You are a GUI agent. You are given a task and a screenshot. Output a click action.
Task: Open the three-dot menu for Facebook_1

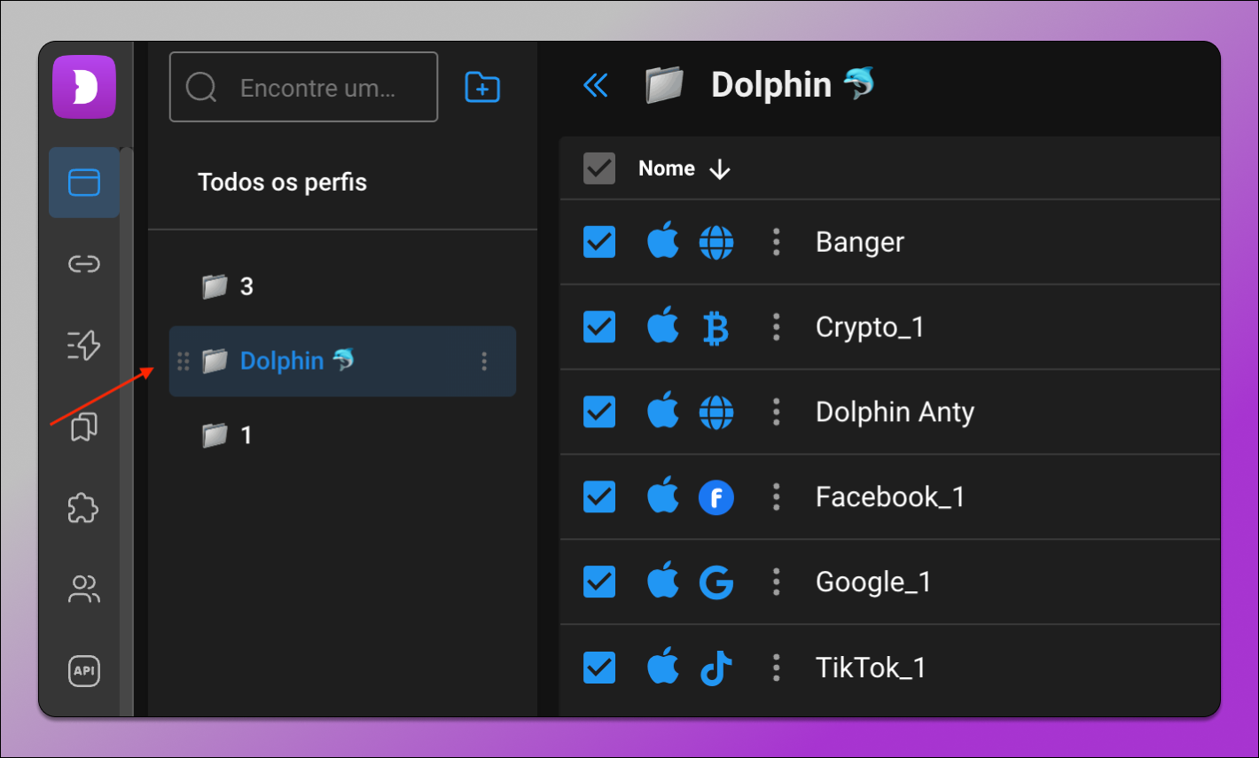pos(777,497)
